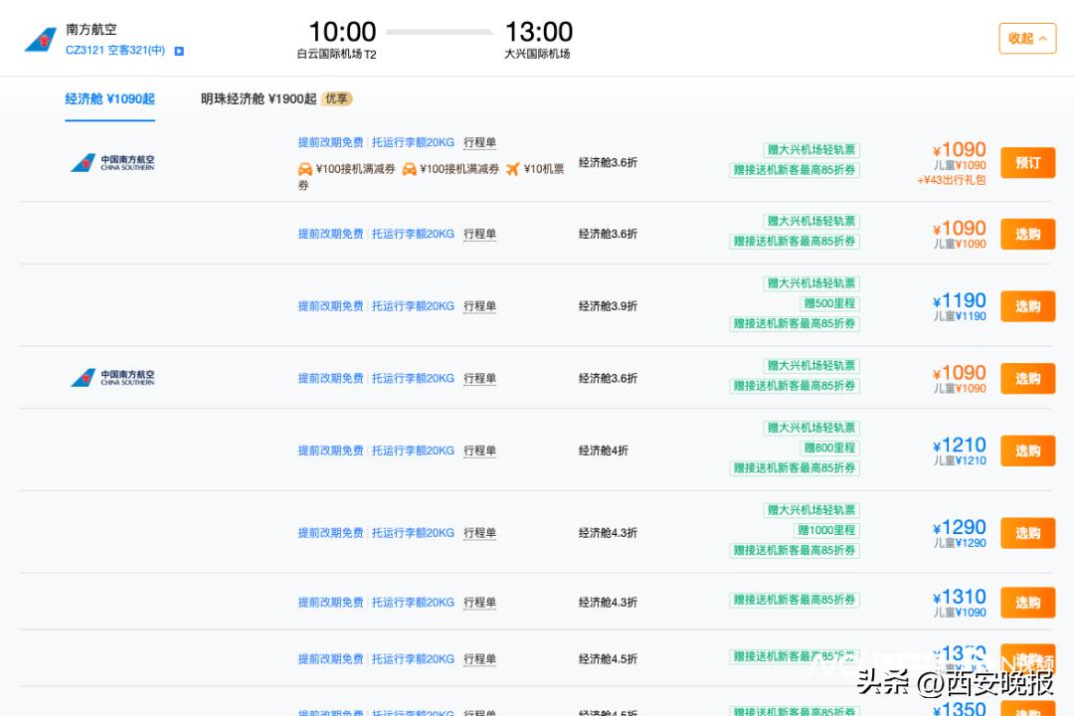The image size is (1074, 716).
Task: Click 行程单 in the ¥1210 row
Action: pyautogui.click(x=479, y=450)
